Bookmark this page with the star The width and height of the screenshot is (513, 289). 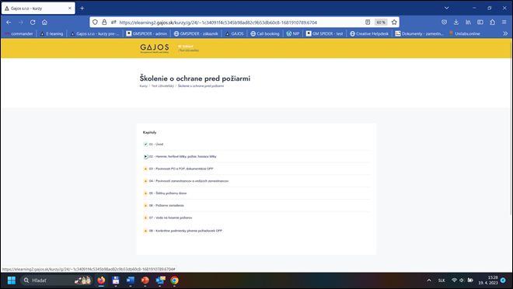pos(394,23)
